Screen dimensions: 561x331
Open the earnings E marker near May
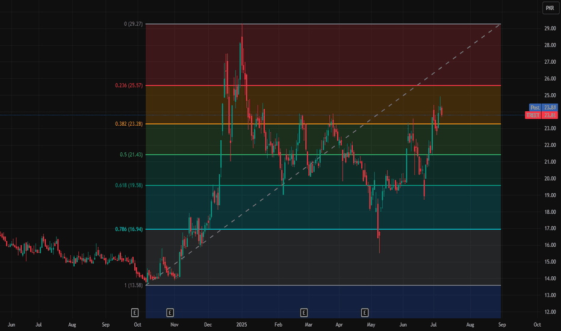coord(365,313)
